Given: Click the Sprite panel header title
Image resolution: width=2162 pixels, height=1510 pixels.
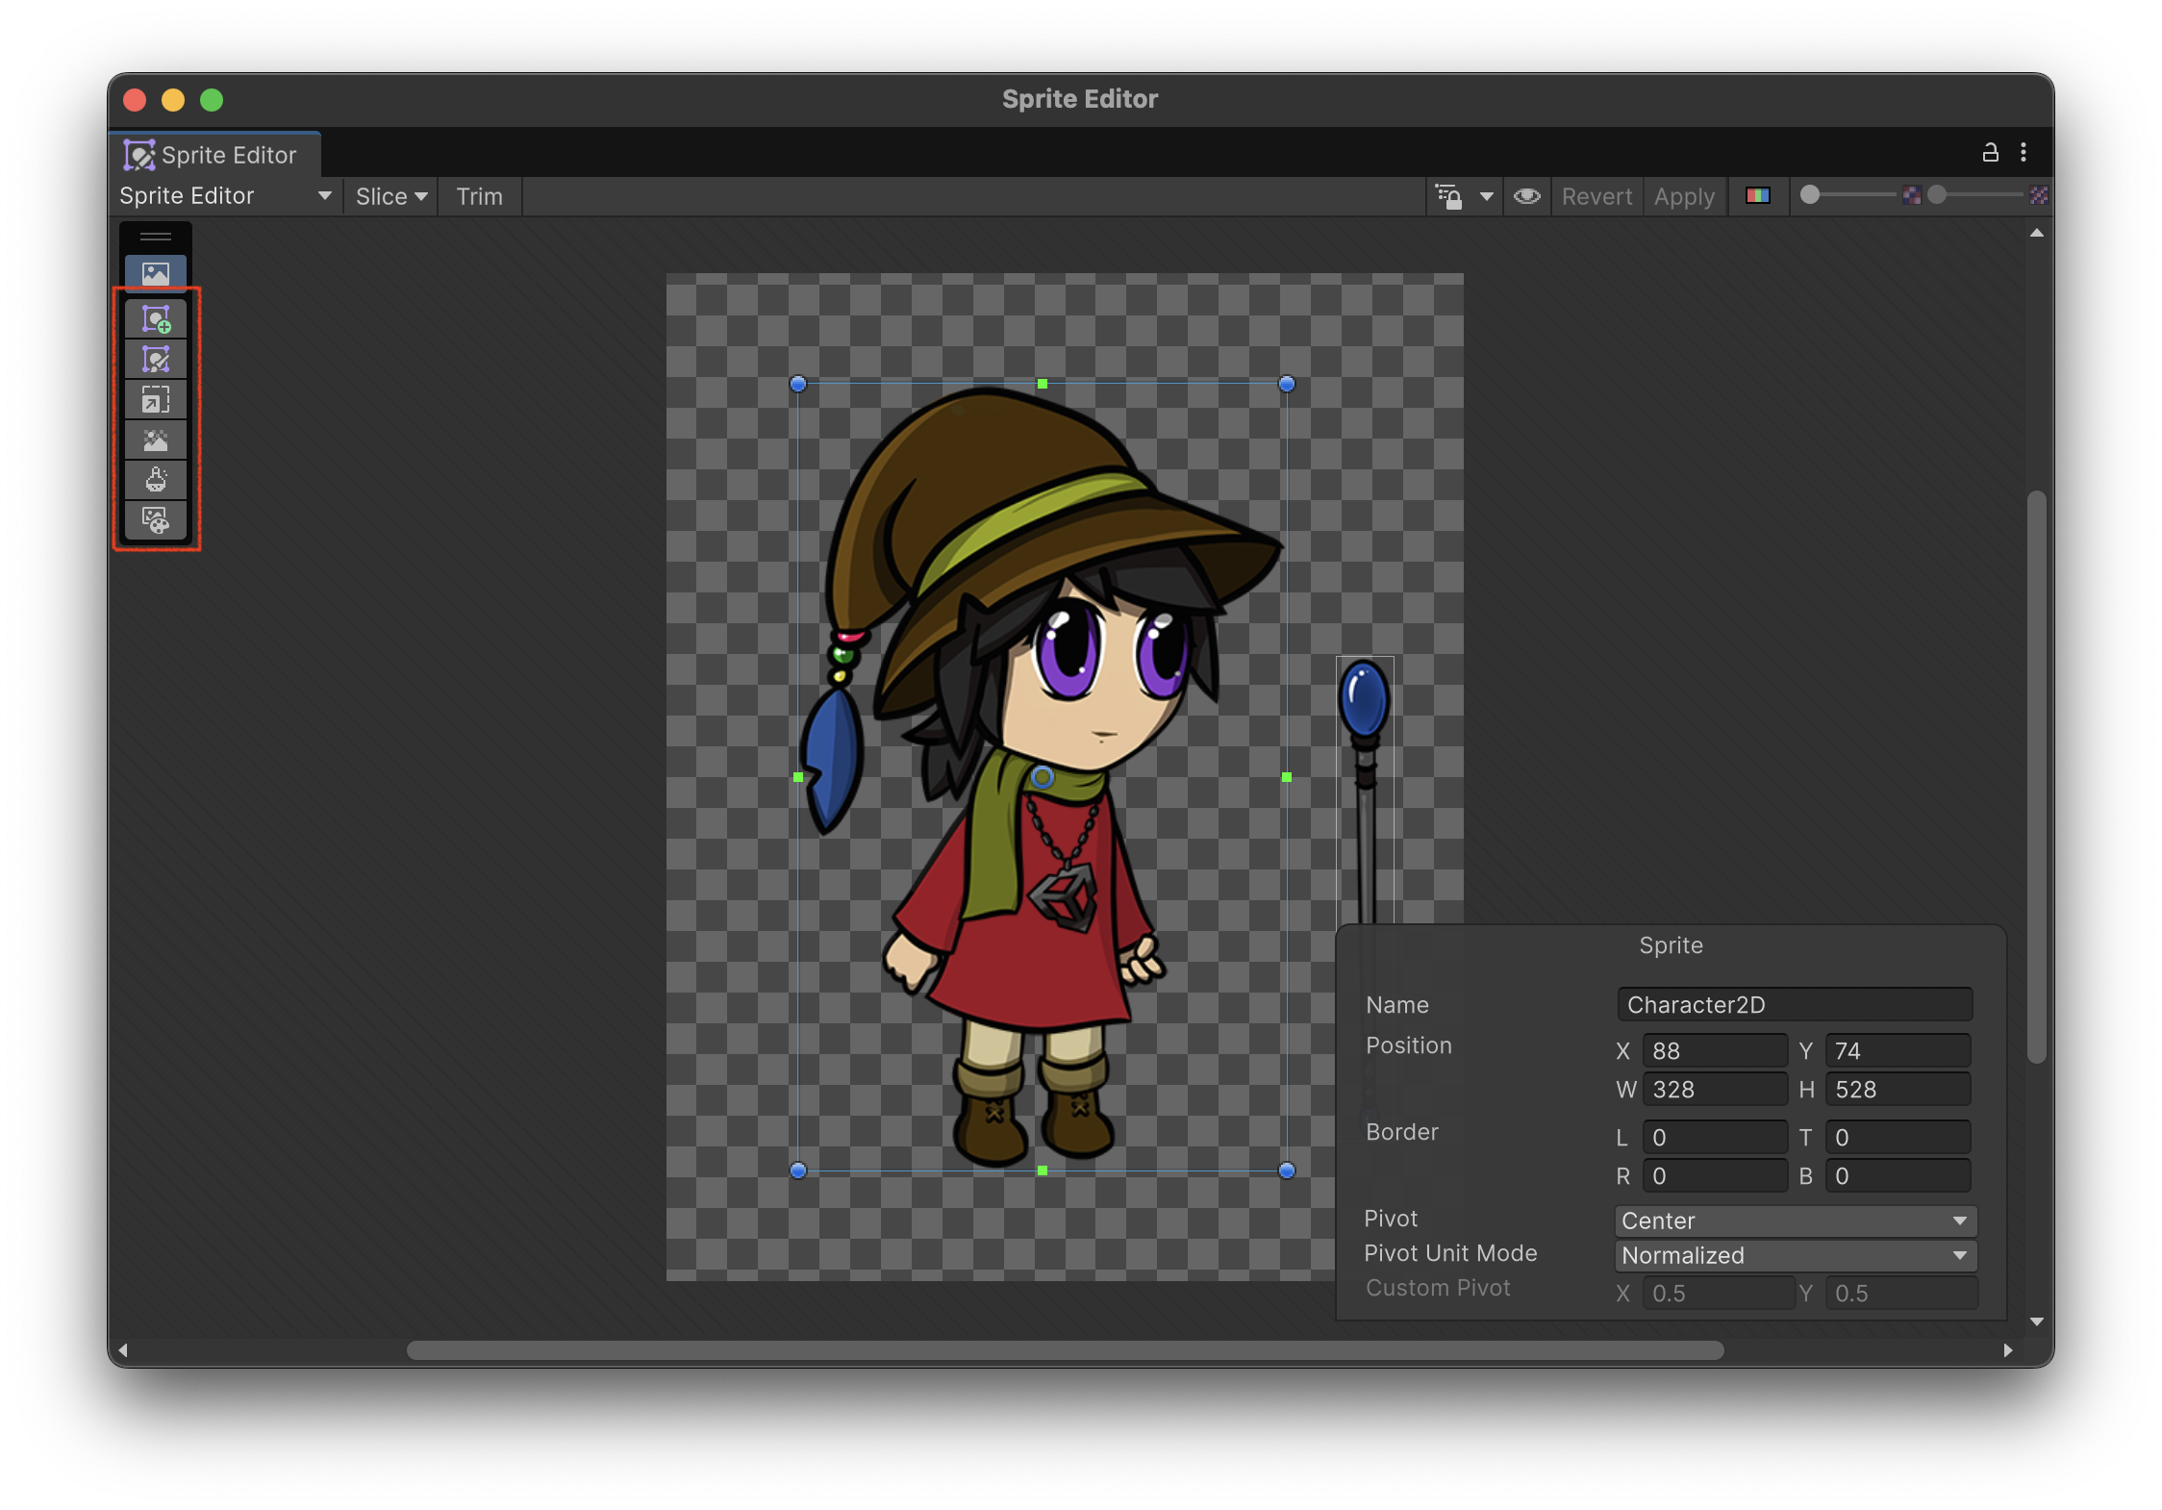Looking at the screenshot, I should pyautogui.click(x=1671, y=945).
